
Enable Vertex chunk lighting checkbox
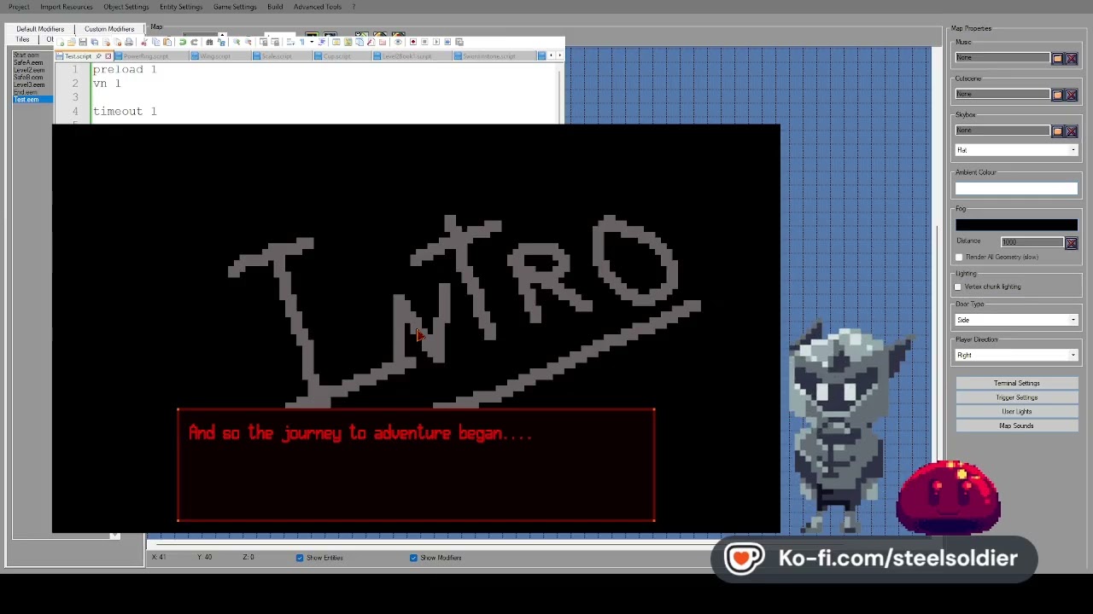coord(958,287)
